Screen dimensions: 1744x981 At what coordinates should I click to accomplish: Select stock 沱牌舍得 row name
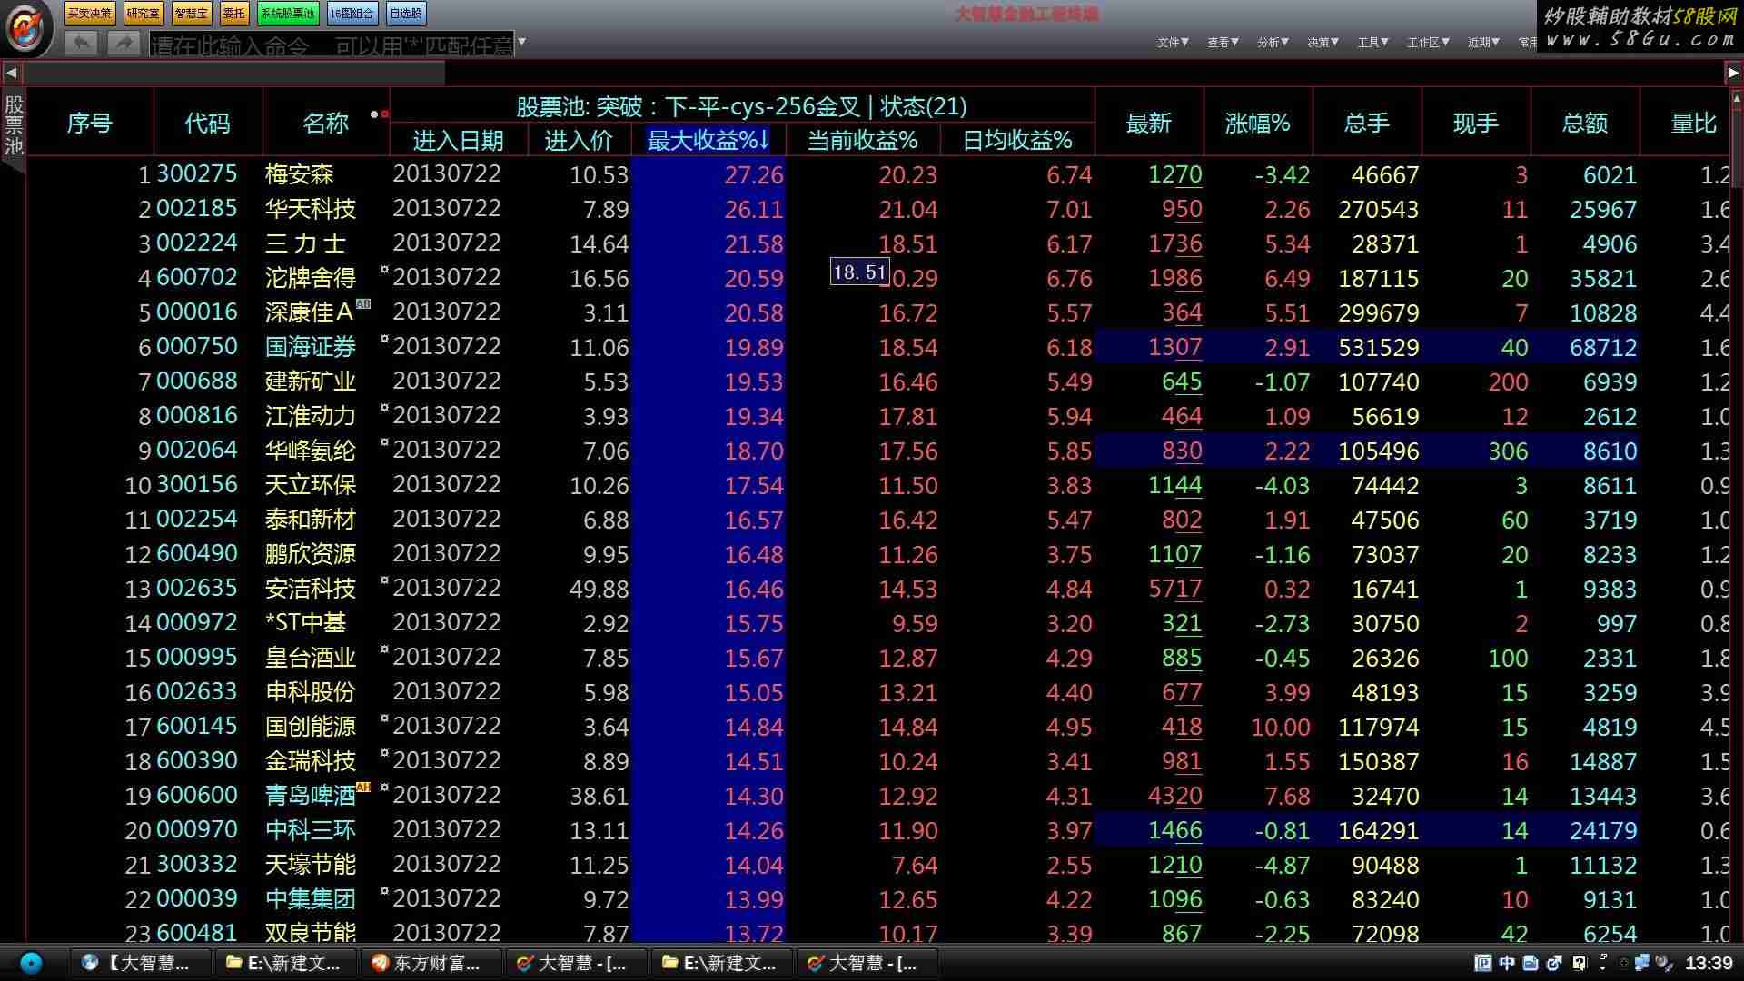311,277
